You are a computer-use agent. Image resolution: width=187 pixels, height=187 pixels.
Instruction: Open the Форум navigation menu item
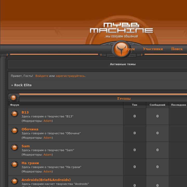tap(129, 49)
